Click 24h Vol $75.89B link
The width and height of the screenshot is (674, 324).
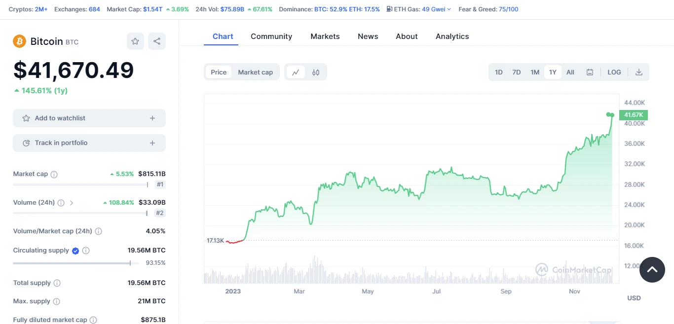pos(232,9)
